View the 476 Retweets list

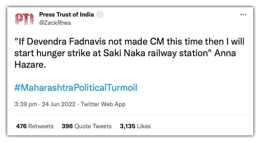click(35, 126)
